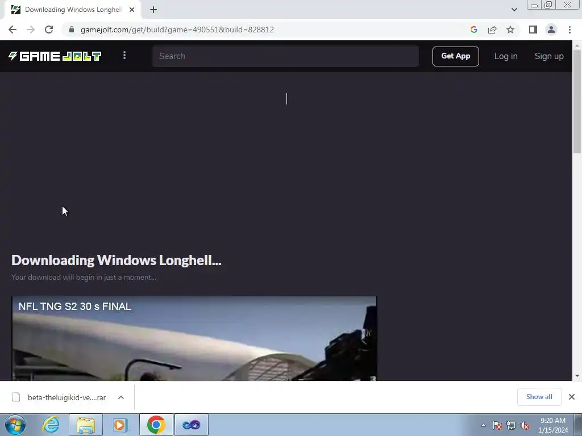Click the Google icon in address bar
The height and width of the screenshot is (436, 582).
(x=473, y=30)
